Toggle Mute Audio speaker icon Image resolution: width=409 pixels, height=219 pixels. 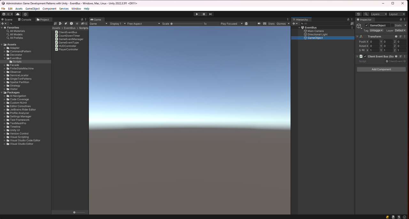259,24
